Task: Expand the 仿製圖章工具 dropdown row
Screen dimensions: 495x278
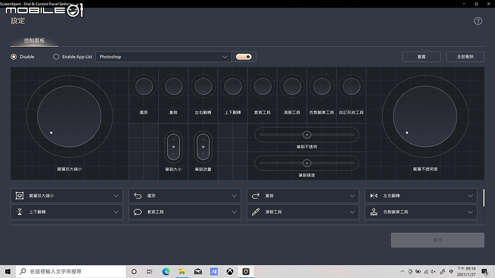Action: tap(421, 212)
